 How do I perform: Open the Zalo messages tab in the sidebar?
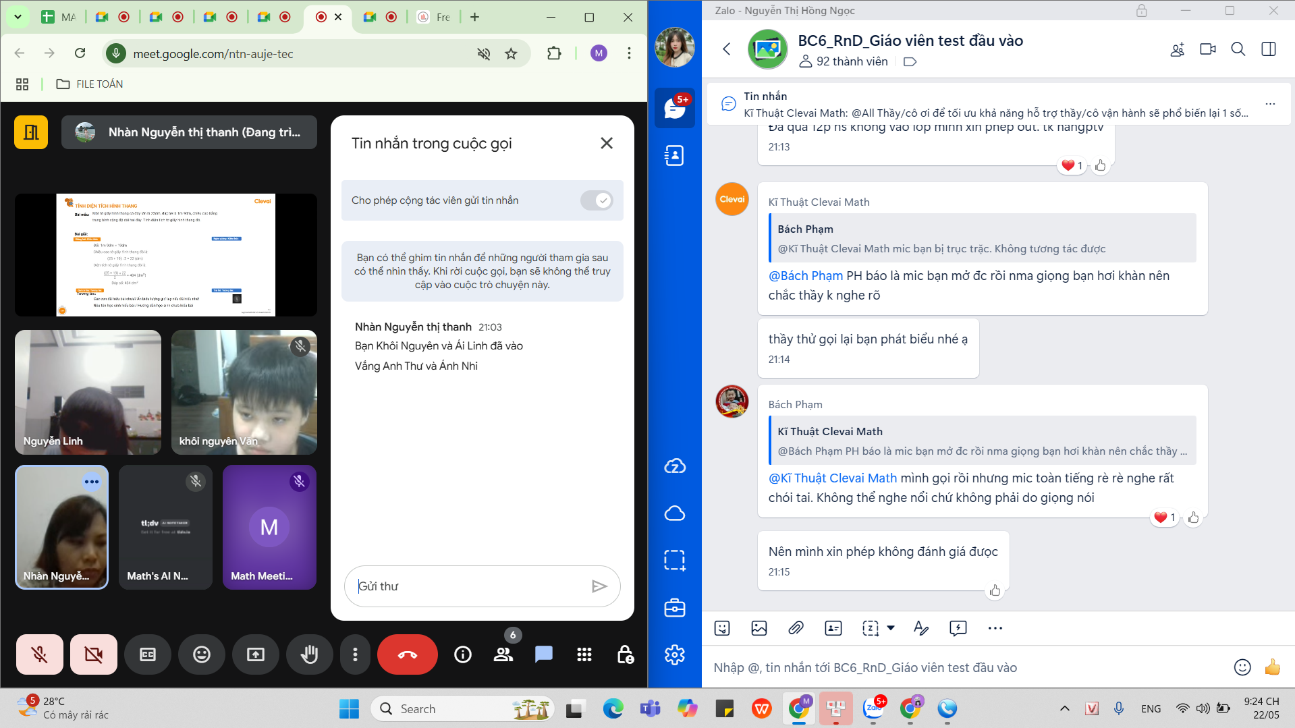(675, 108)
